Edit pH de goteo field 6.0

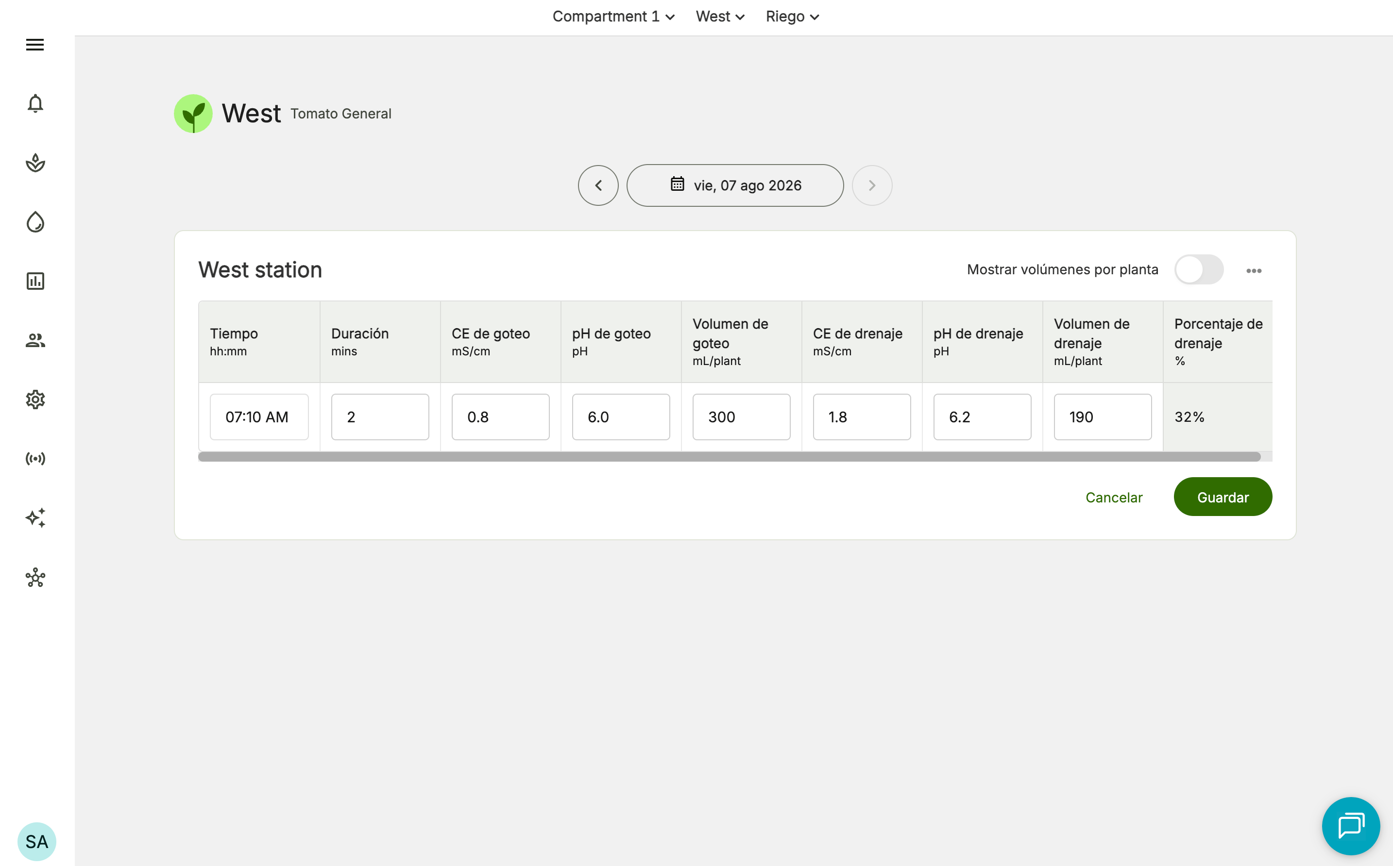[621, 417]
